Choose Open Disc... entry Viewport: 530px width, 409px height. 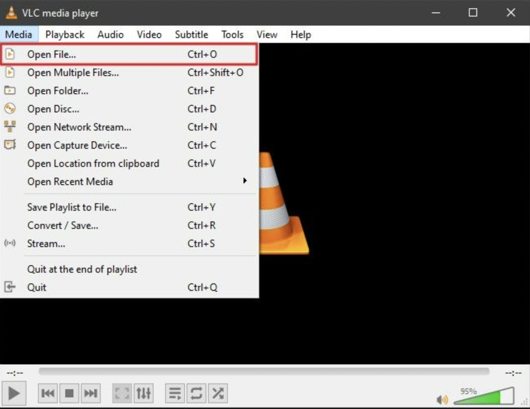(x=129, y=109)
